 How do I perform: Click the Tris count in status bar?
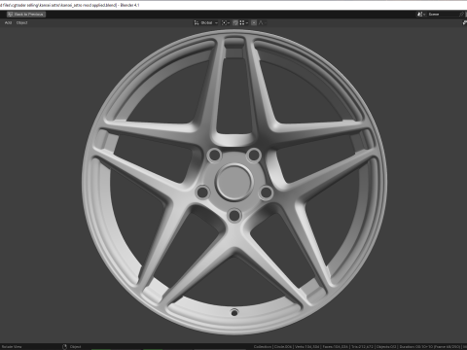(362, 347)
